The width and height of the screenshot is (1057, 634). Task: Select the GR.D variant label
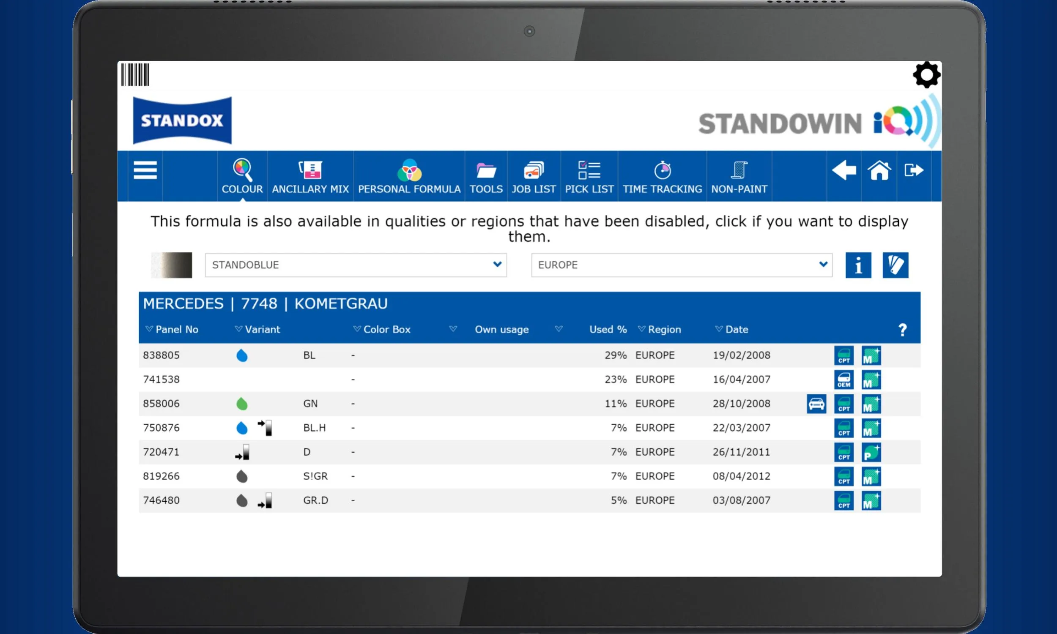(x=316, y=500)
